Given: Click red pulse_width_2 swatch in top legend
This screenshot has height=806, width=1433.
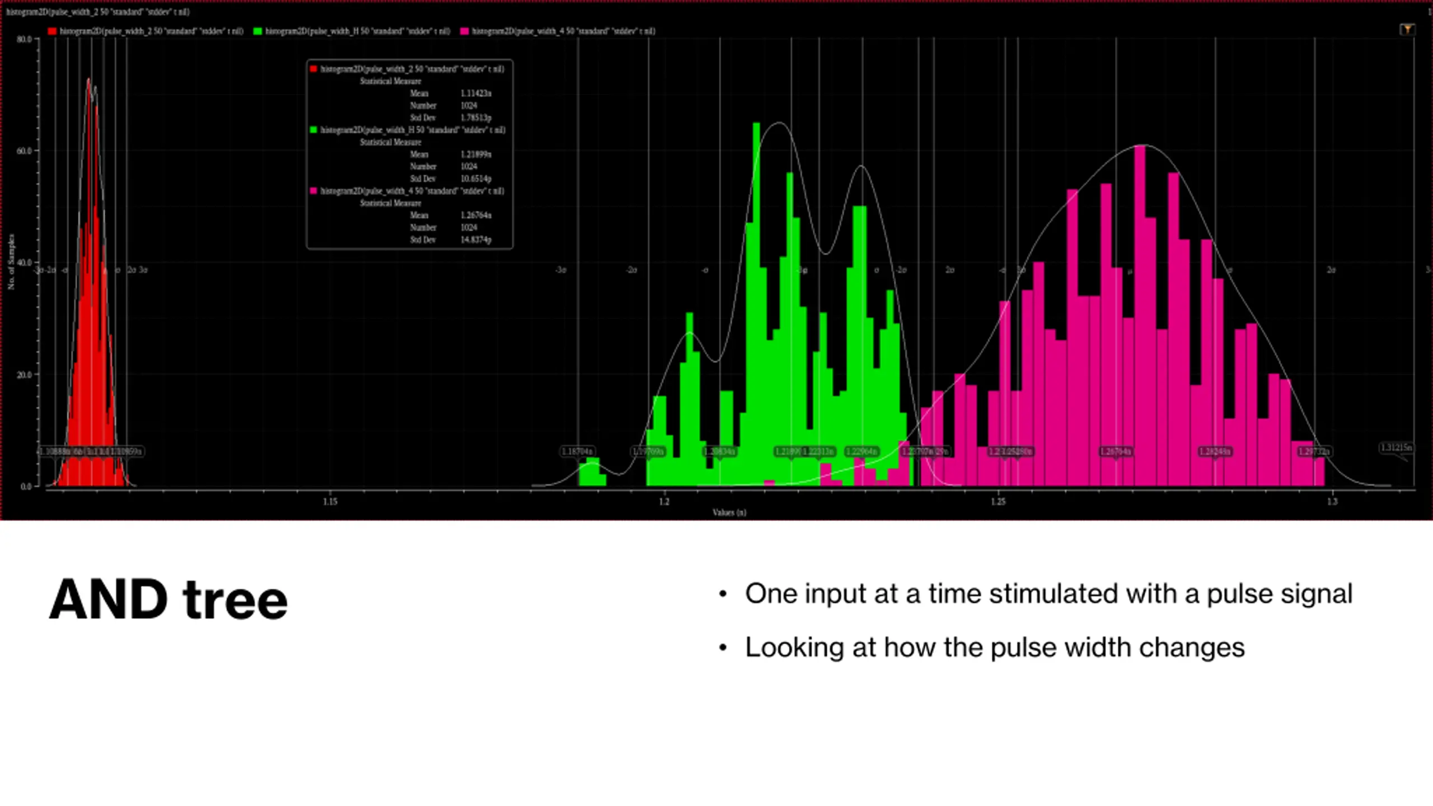Looking at the screenshot, I should 52,31.
